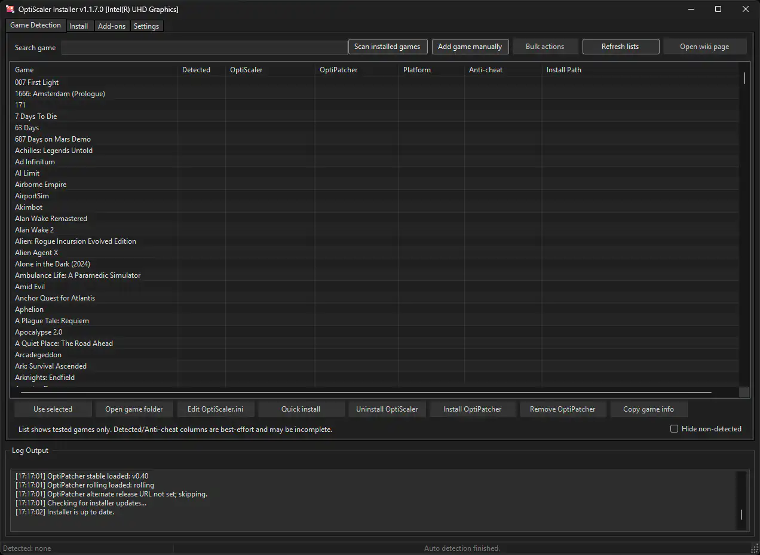Screen dimensions: 760x555
Task: Select Airborne Empire game
Action: [x=375, y=185]
